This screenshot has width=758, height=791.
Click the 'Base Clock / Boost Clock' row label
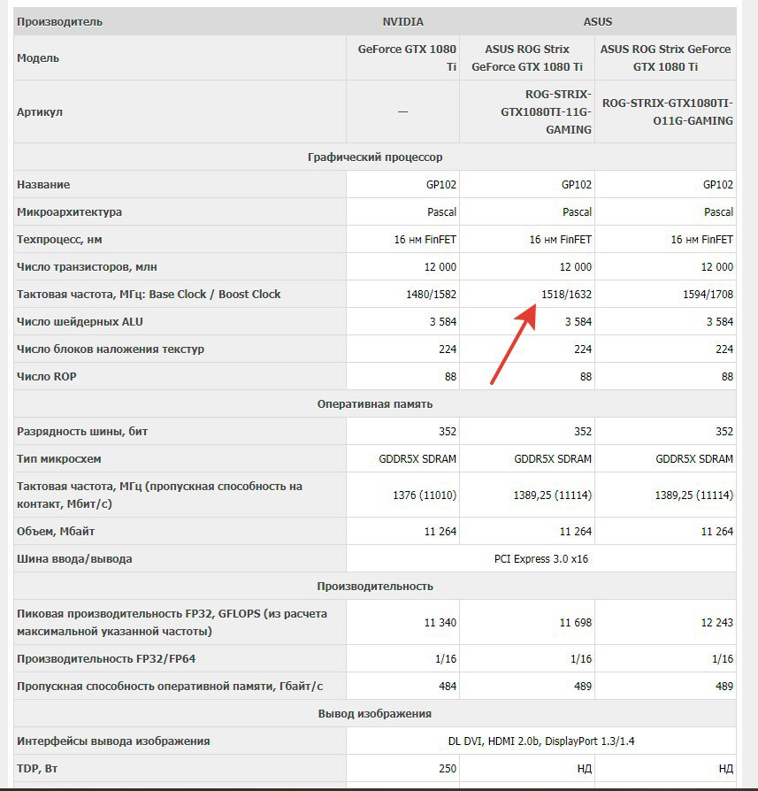pos(149,294)
